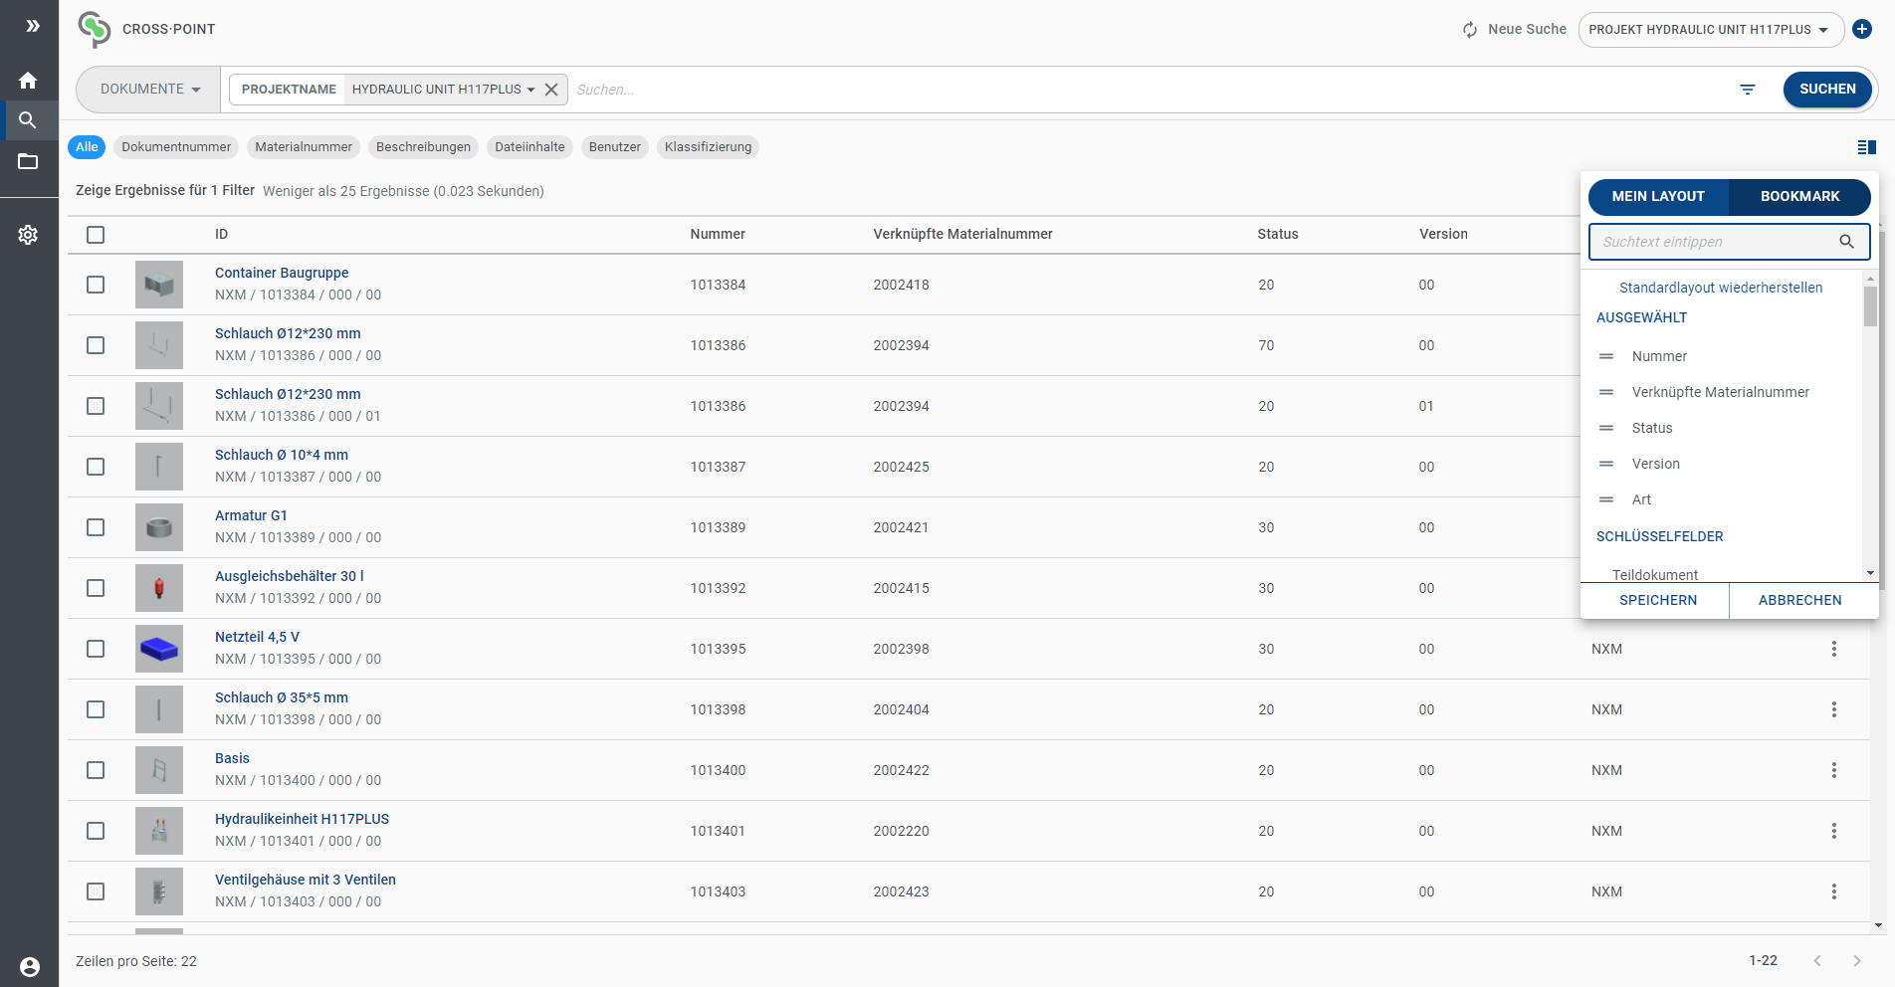
Task: Grab the drag handle for Version
Action: [1606, 464]
